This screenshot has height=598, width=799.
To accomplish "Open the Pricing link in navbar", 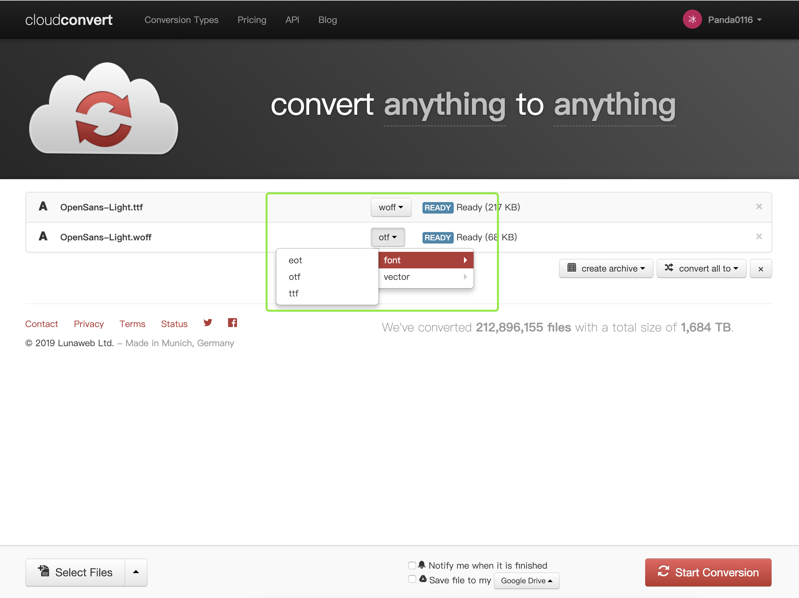I will click(252, 20).
